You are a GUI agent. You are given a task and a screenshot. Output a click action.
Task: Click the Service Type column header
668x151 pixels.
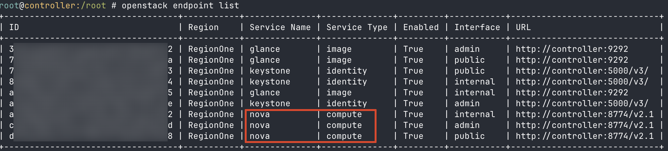(357, 28)
